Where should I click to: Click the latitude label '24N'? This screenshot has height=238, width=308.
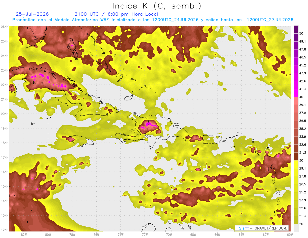(4, 56)
